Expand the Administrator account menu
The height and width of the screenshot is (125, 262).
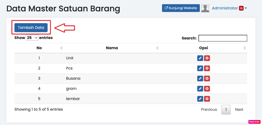click(229, 8)
